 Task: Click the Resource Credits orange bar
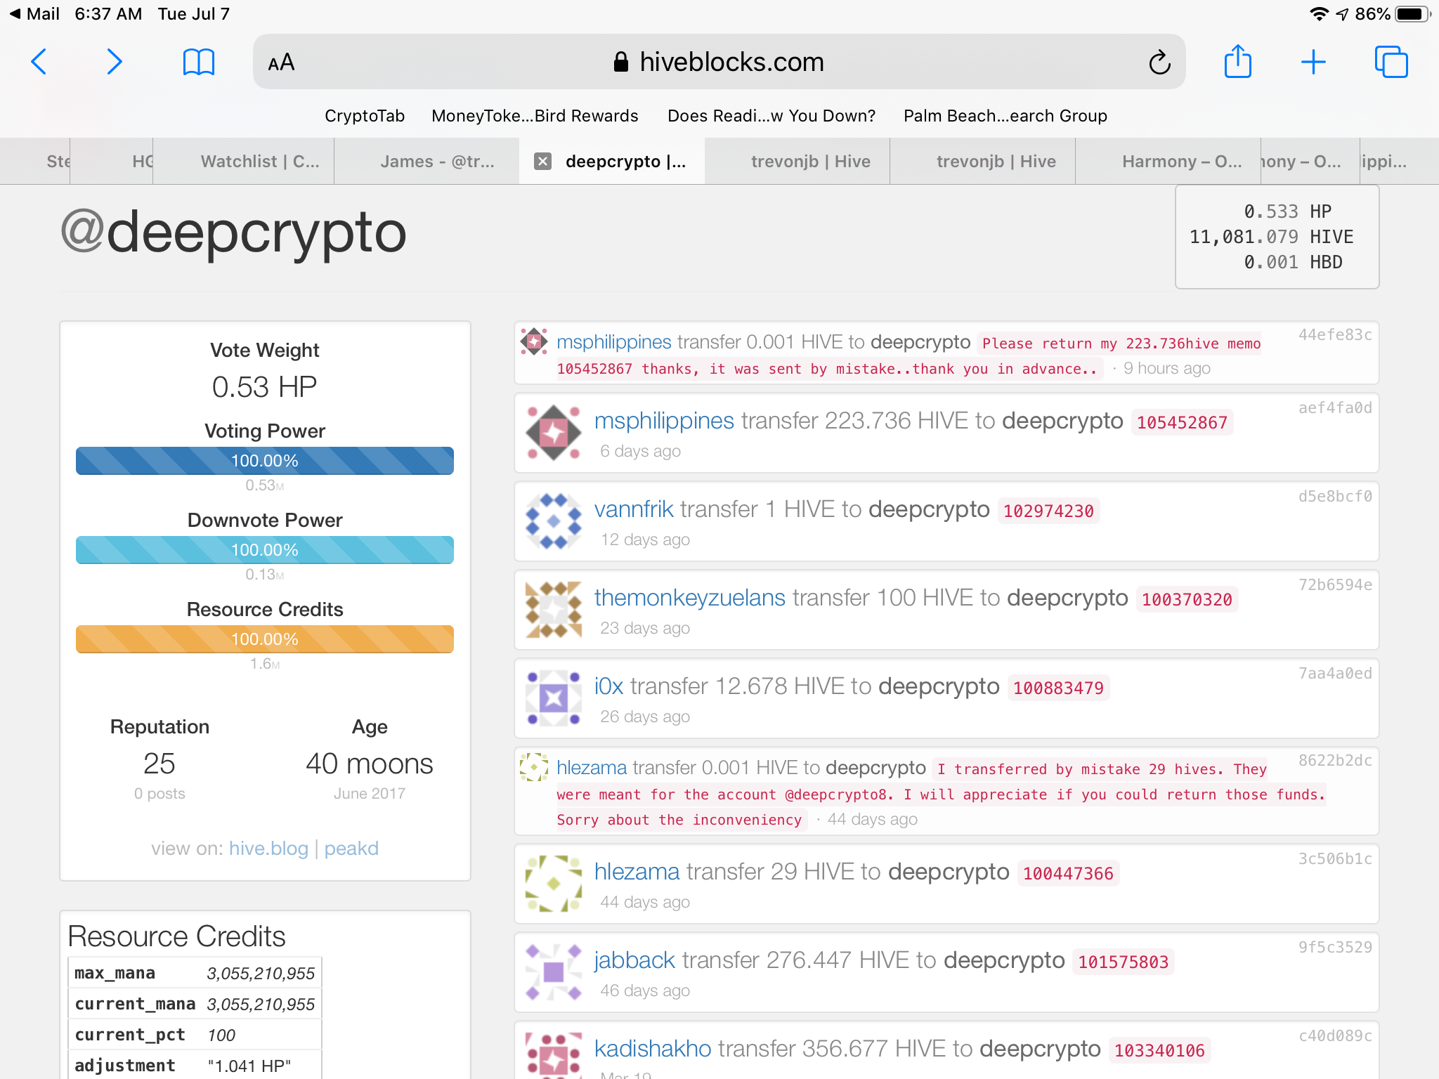(265, 639)
